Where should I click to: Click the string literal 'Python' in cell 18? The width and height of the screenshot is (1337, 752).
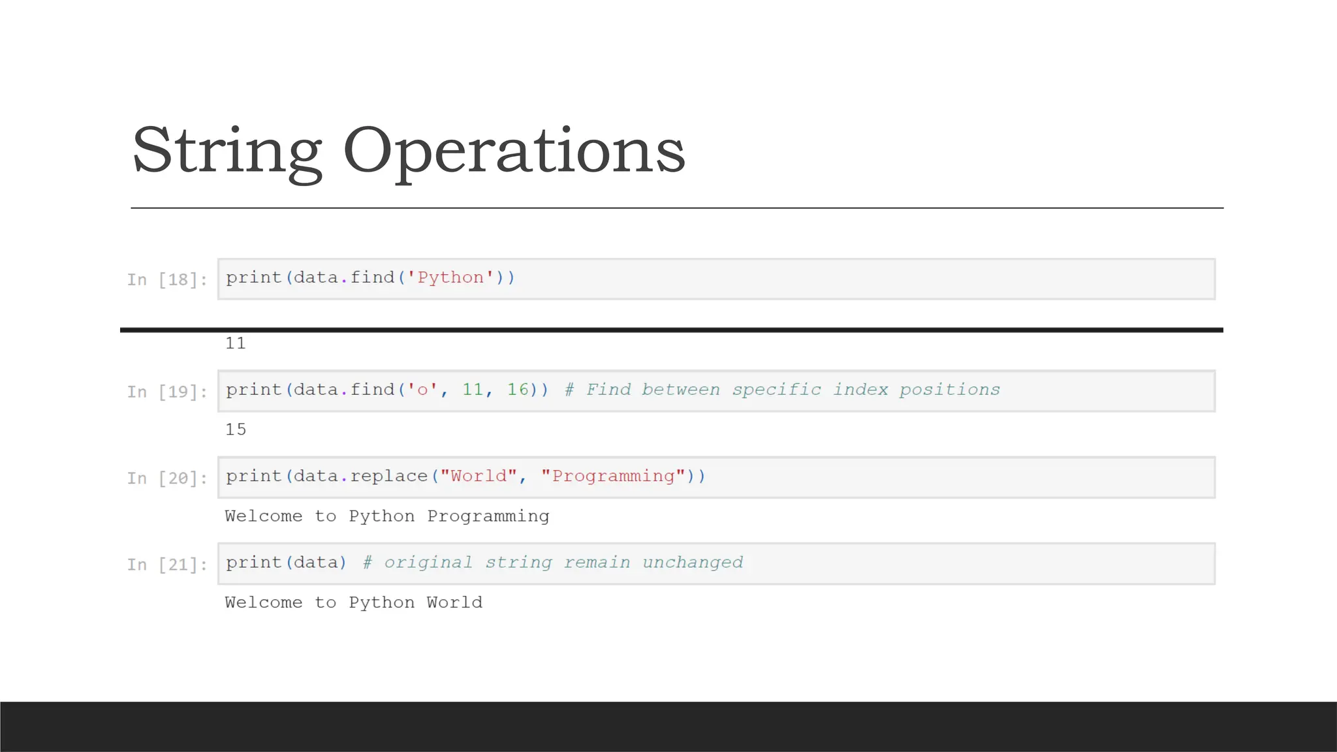[450, 277]
